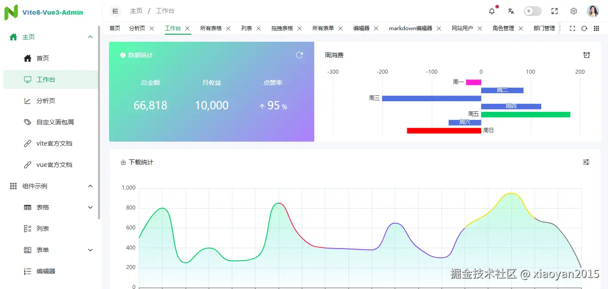Open the vue官方文档 link
The width and height of the screenshot is (608, 289).
[x=51, y=165]
